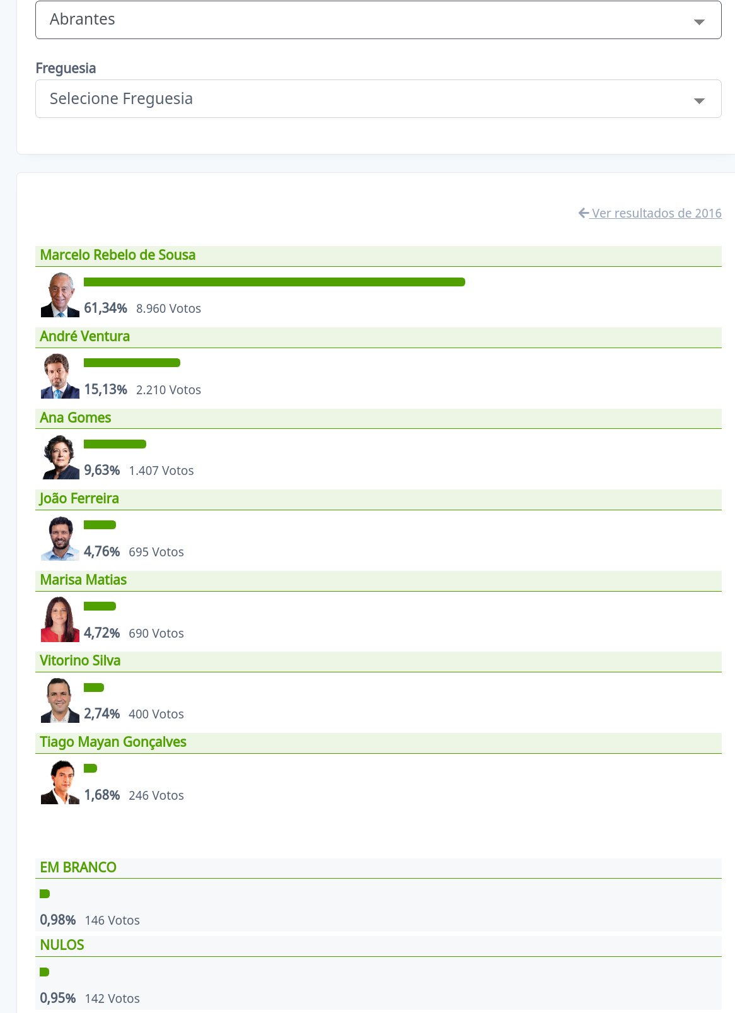Click João Ferreira's candidate photo
The height and width of the screenshot is (1013, 735).
60,539
